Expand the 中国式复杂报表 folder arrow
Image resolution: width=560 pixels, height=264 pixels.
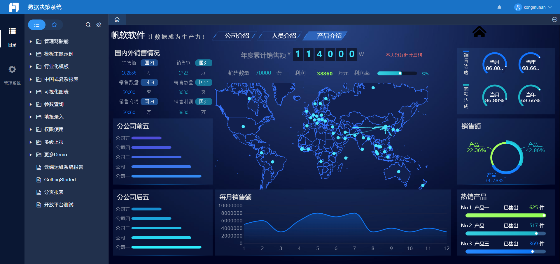(x=31, y=79)
